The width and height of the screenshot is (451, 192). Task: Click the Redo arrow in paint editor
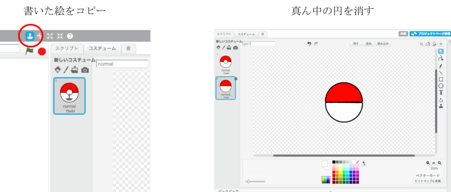(x=316, y=44)
